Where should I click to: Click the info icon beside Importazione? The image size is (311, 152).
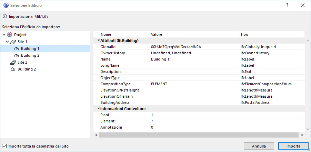coord(4,16)
